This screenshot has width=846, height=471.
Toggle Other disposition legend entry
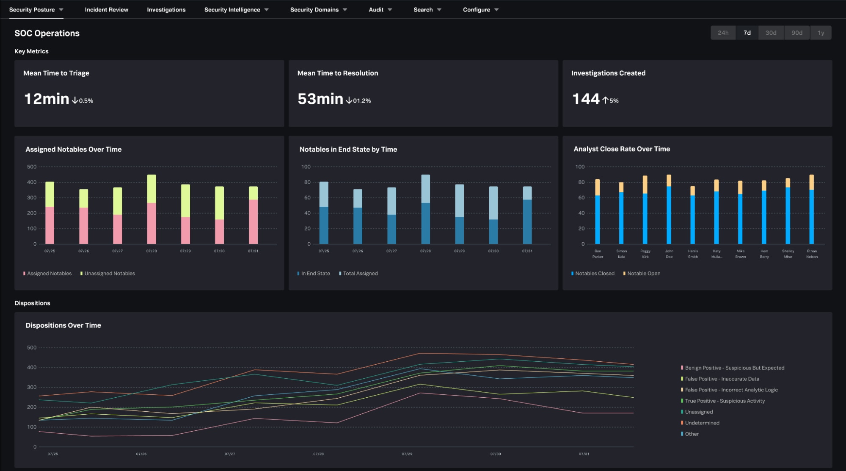[690, 434]
